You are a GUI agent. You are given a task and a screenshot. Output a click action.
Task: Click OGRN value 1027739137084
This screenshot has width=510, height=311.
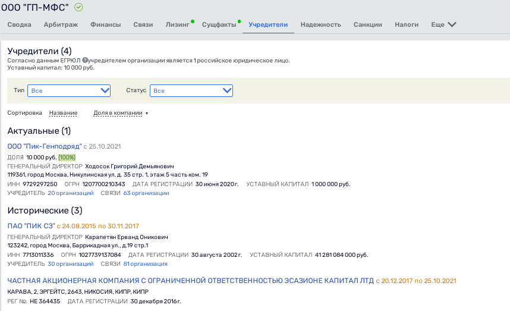[x=100, y=255]
